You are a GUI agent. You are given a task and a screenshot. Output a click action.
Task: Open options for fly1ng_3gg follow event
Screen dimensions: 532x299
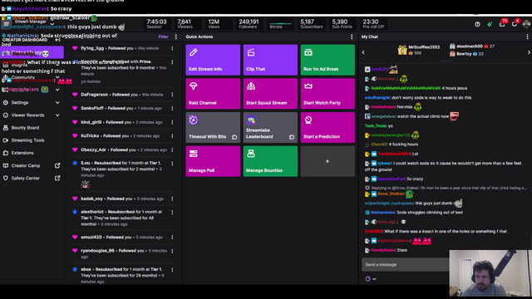(x=172, y=48)
